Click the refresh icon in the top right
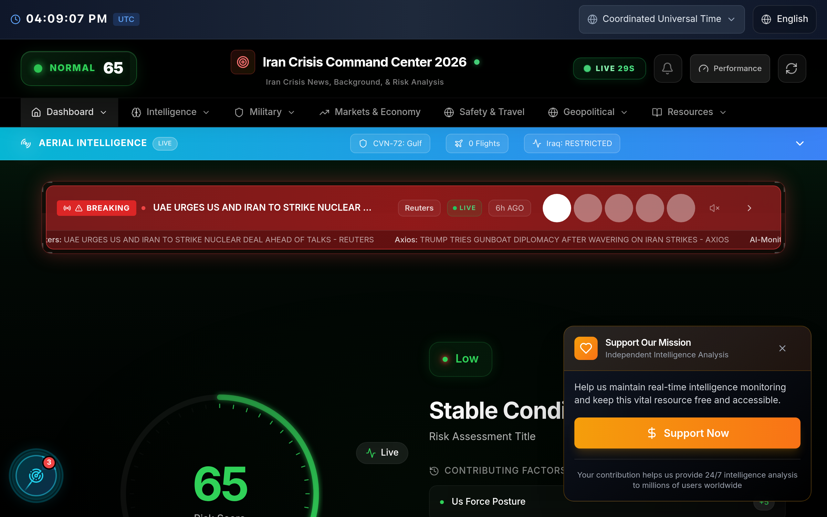 792,69
